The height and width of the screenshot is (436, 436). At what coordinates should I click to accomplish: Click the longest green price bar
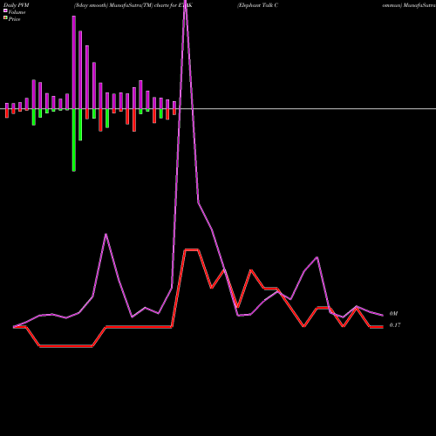coord(74,140)
